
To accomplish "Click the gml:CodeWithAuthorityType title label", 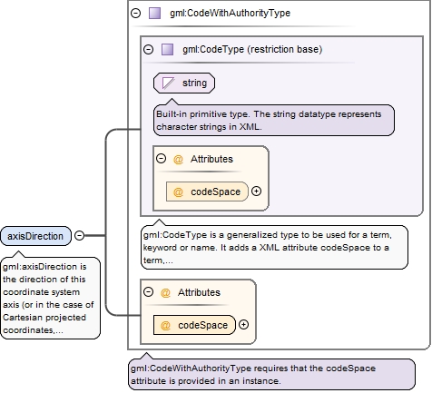I will click(230, 13).
